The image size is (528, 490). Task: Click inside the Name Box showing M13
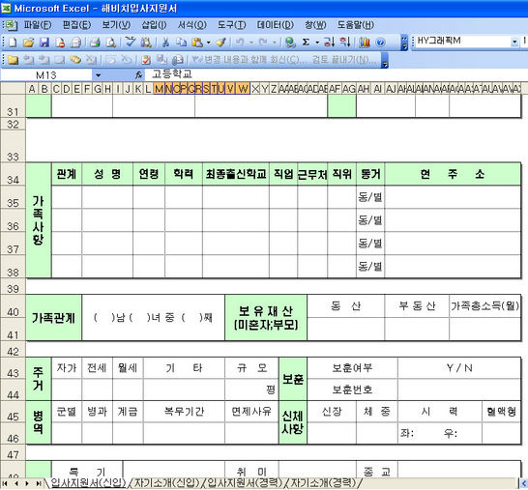click(46, 75)
